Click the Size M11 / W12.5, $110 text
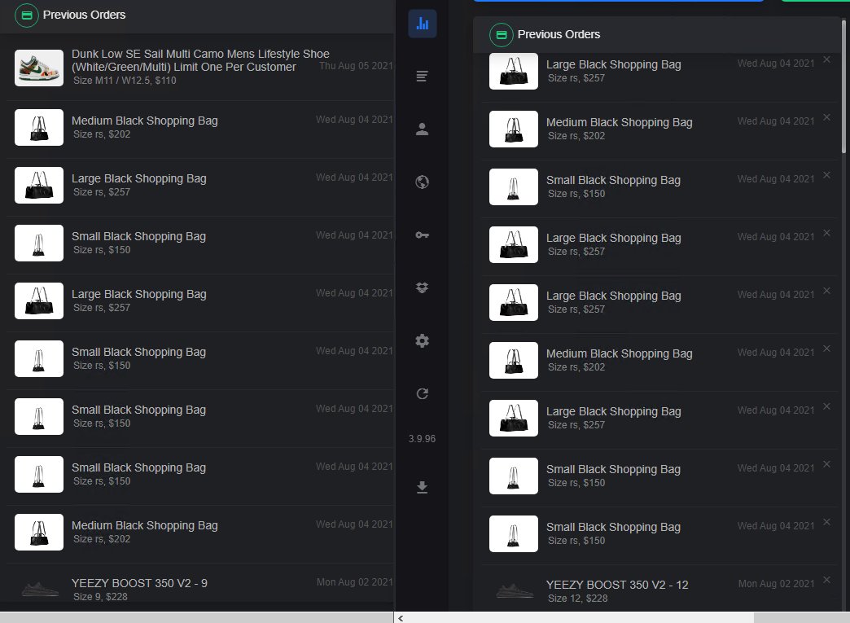This screenshot has width=850, height=623. [x=125, y=81]
